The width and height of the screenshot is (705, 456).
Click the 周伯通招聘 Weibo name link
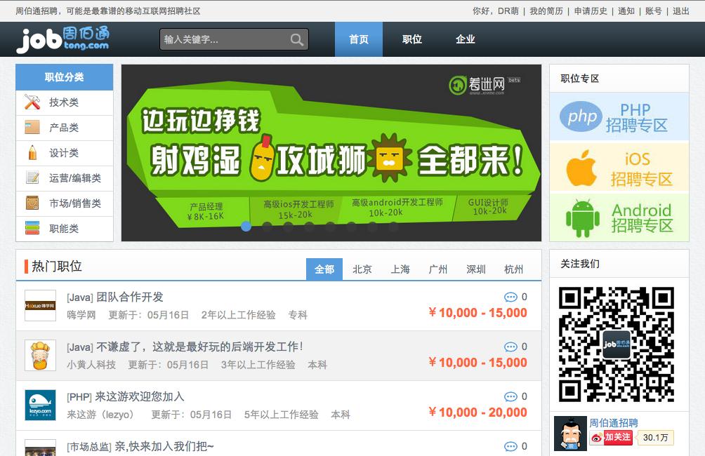(614, 423)
